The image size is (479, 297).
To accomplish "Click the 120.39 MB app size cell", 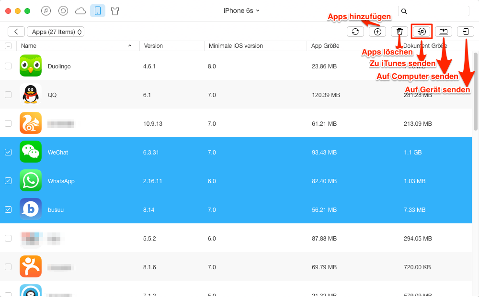I will click(326, 95).
